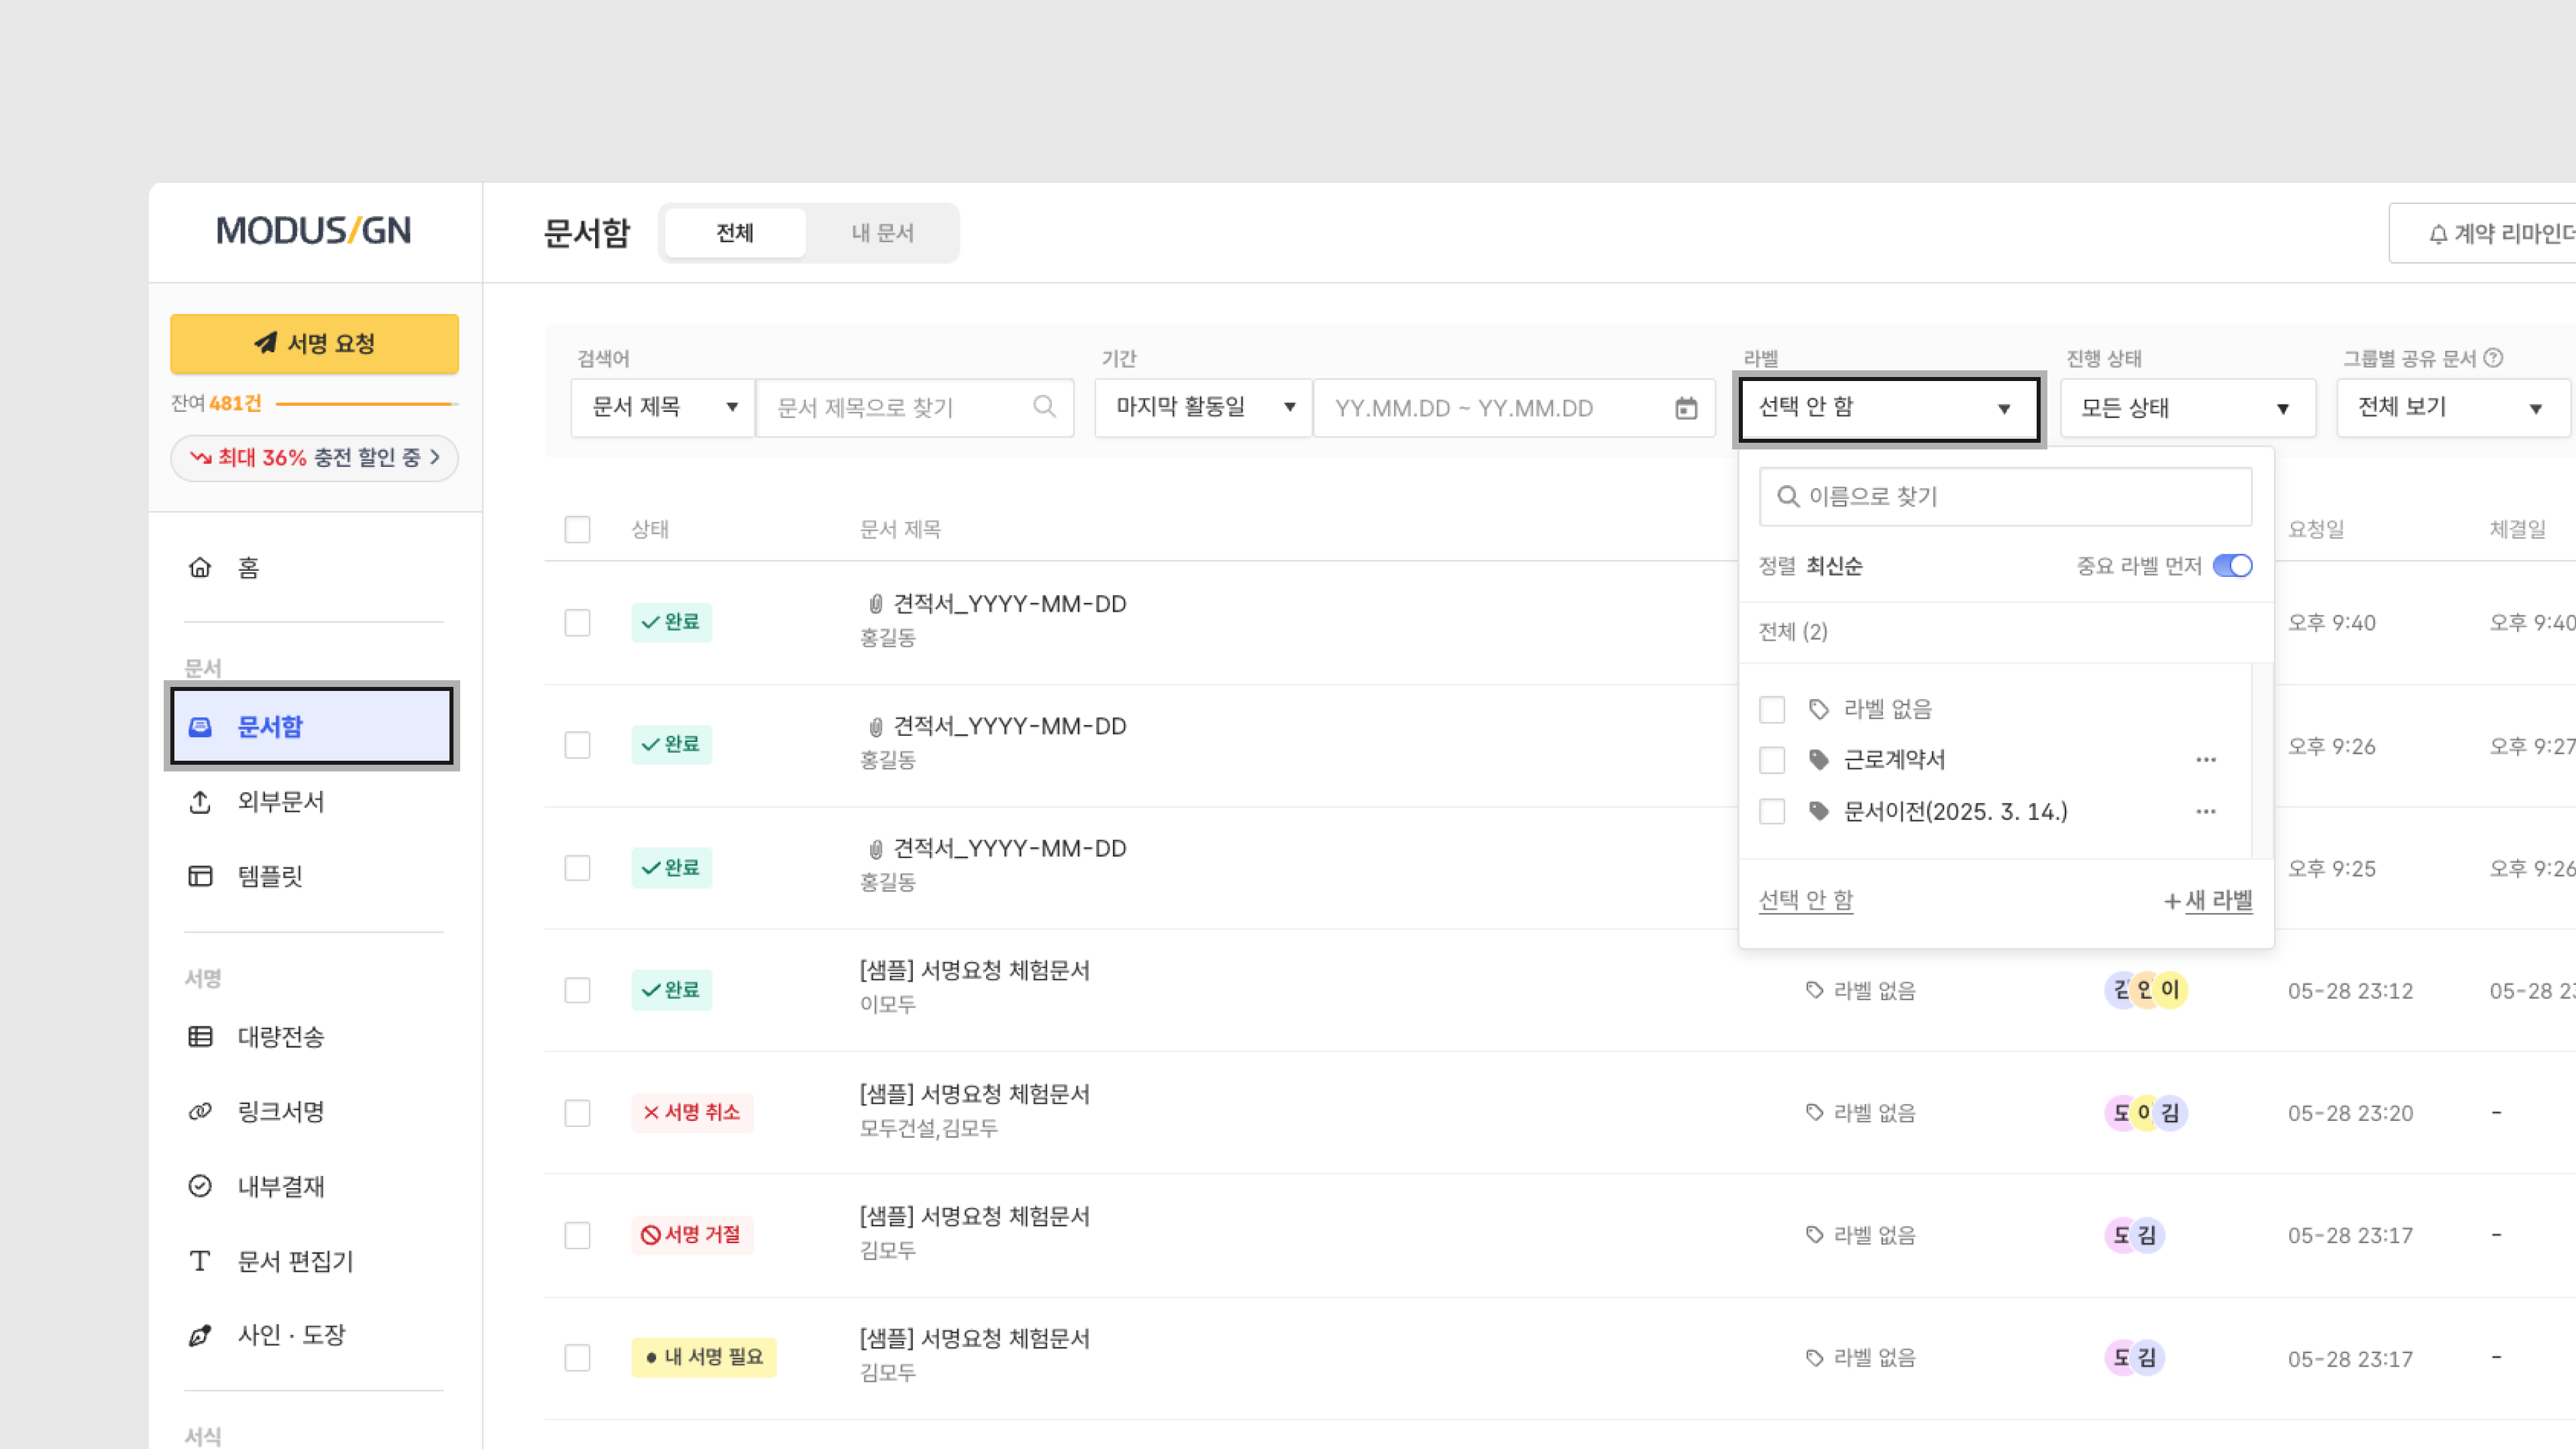Go to 링크서명 in sidebar
Screen dimensions: 2576x1449
[281, 1111]
